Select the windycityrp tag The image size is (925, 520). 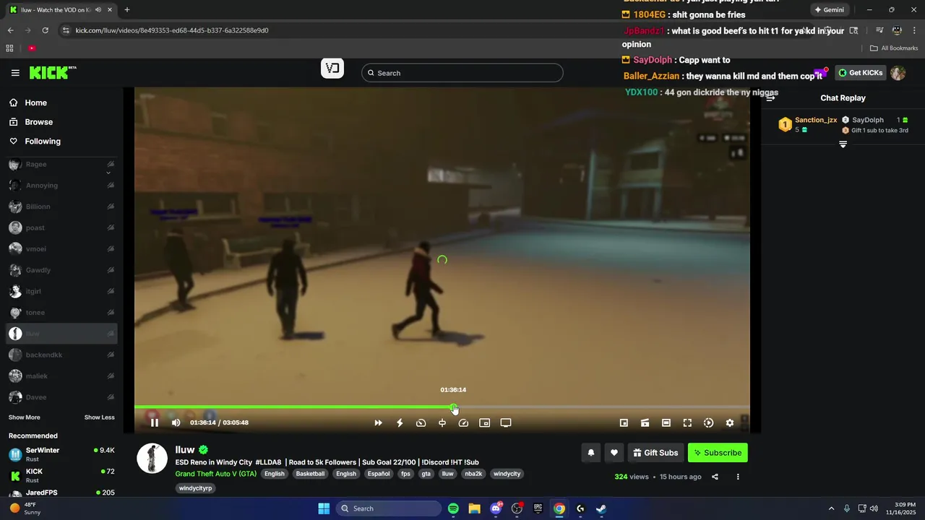coord(196,488)
